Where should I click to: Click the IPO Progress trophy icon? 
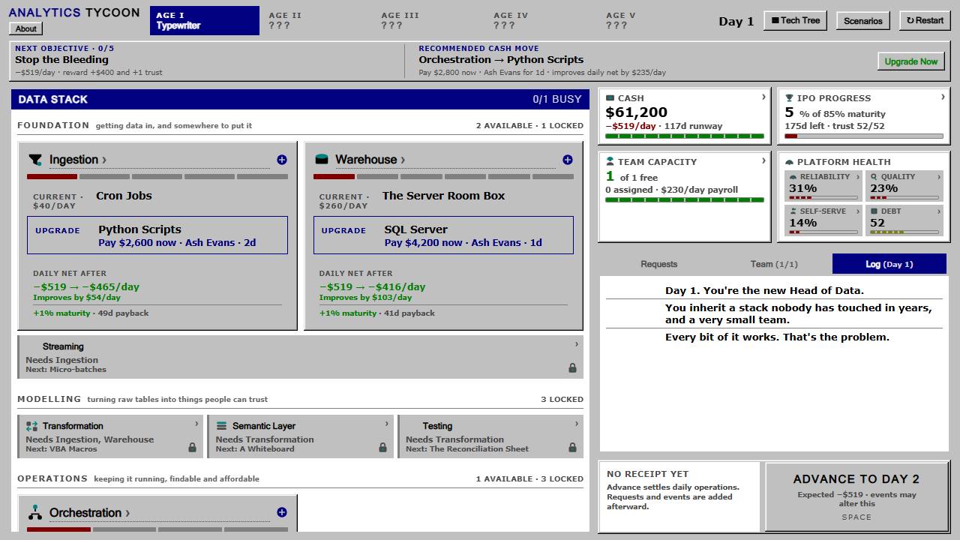790,98
